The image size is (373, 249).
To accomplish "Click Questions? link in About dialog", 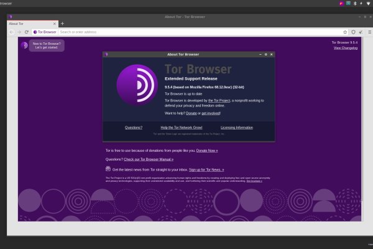I will 133,127.
